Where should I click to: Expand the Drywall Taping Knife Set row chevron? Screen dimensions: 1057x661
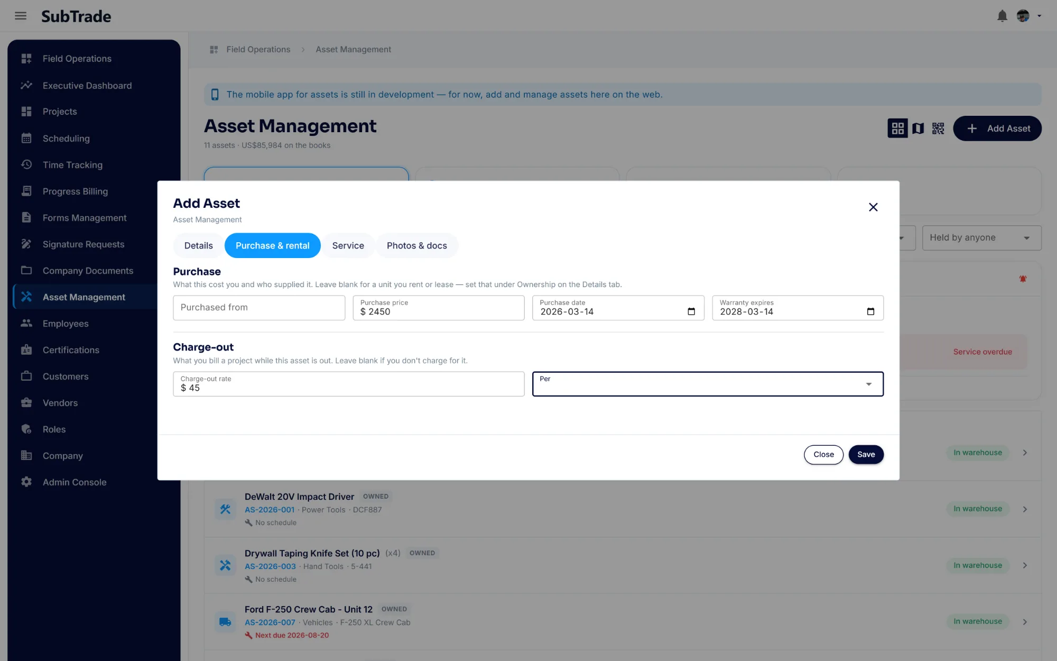[1025, 565]
